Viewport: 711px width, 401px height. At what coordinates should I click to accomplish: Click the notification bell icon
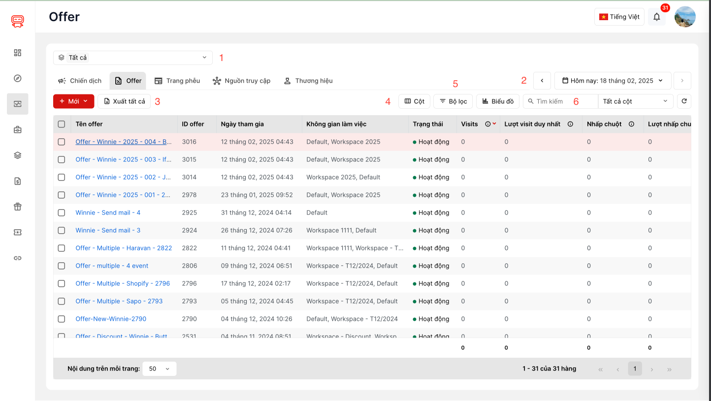(656, 17)
